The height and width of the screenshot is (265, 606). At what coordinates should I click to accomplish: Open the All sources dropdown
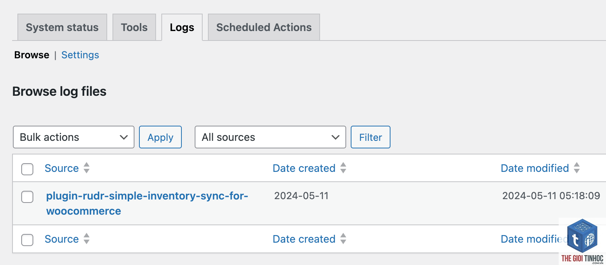point(270,137)
